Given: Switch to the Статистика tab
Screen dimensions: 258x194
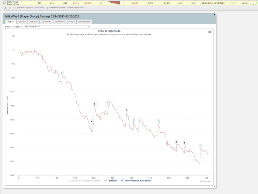Looking at the screenshot, I should [46, 21].
